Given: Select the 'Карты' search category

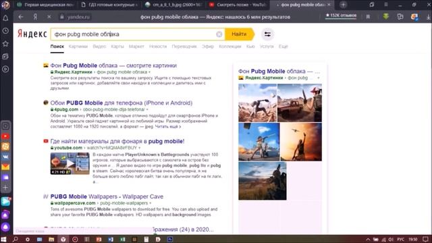Looking at the screenshot, I should click(x=117, y=47).
